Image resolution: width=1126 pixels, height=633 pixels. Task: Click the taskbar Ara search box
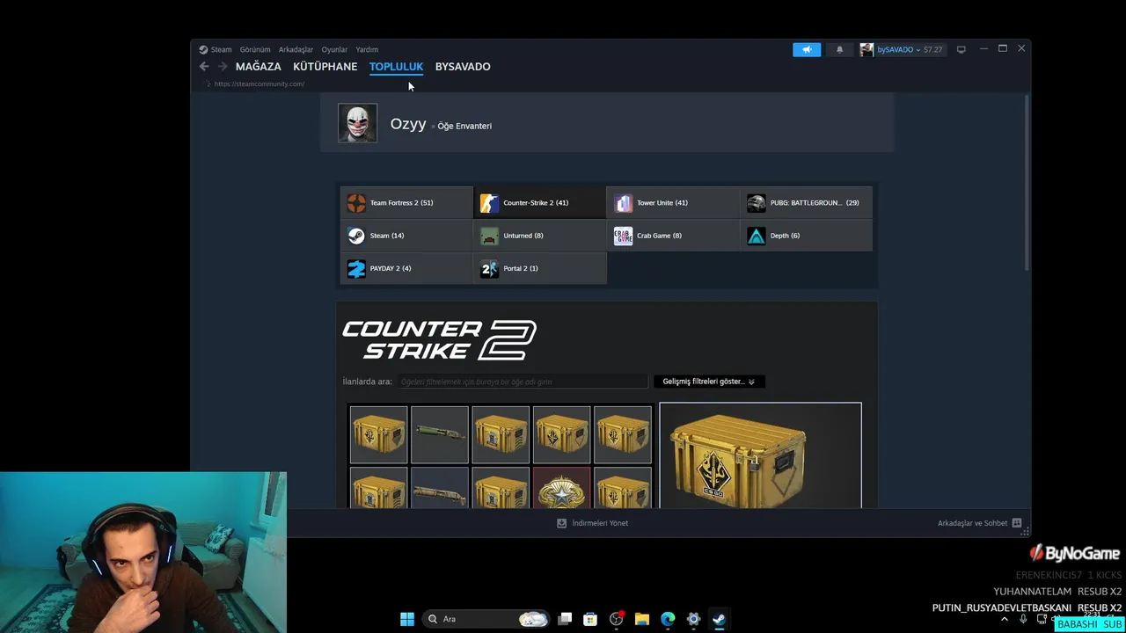coord(486,619)
